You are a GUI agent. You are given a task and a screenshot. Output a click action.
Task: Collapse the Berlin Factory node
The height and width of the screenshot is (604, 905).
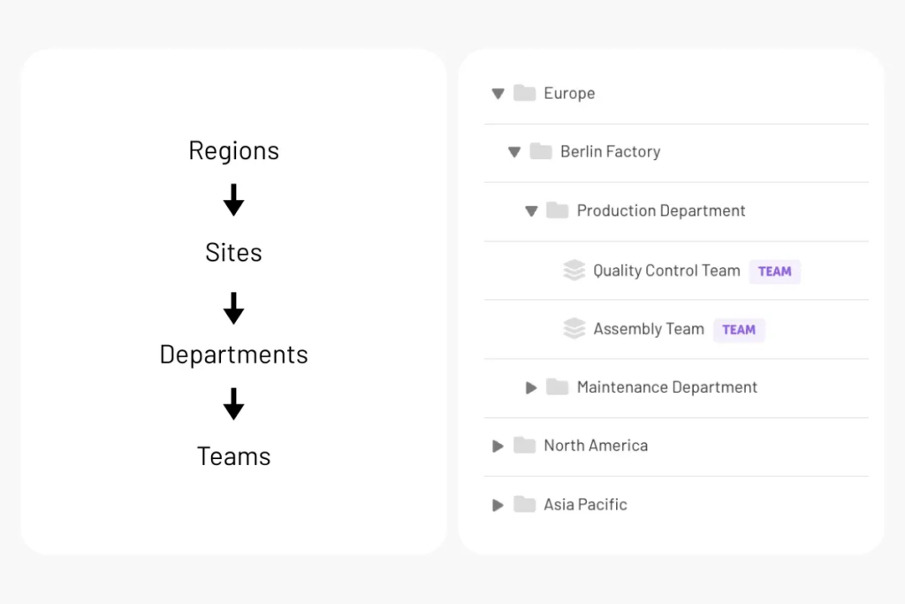coord(514,152)
